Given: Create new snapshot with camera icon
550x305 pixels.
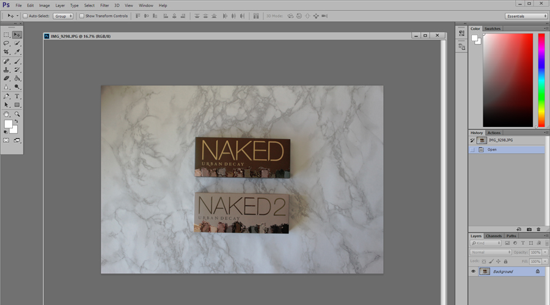Looking at the screenshot, I should 529,229.
